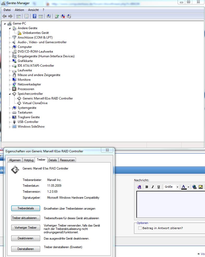Select the Virtual CloneDrive device icon
This screenshot has height=257, width=205.
point(19,103)
